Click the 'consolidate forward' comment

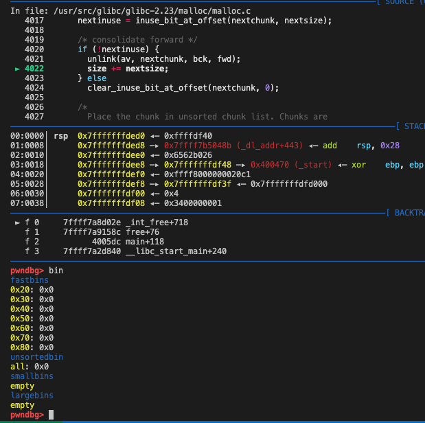coord(138,40)
